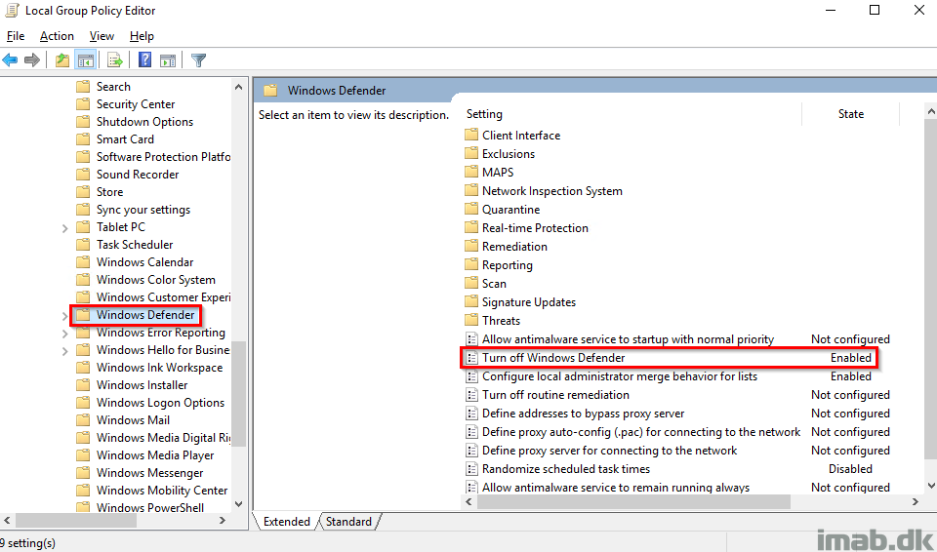937x552 pixels.
Task: Select Real-time Protection folder
Action: click(535, 228)
